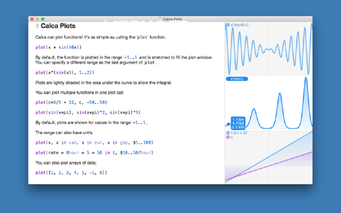Click the yellow minimize window button
The width and height of the screenshot is (341, 213).
point(38,19)
